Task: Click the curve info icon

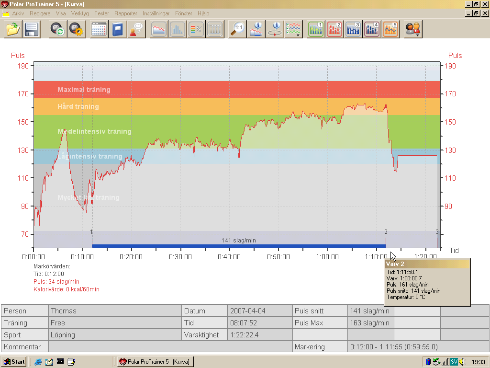Action: (256, 29)
